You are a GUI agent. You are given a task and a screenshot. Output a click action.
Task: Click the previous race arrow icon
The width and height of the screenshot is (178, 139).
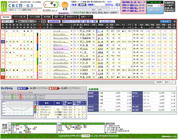pyautogui.click(x=16, y=22)
